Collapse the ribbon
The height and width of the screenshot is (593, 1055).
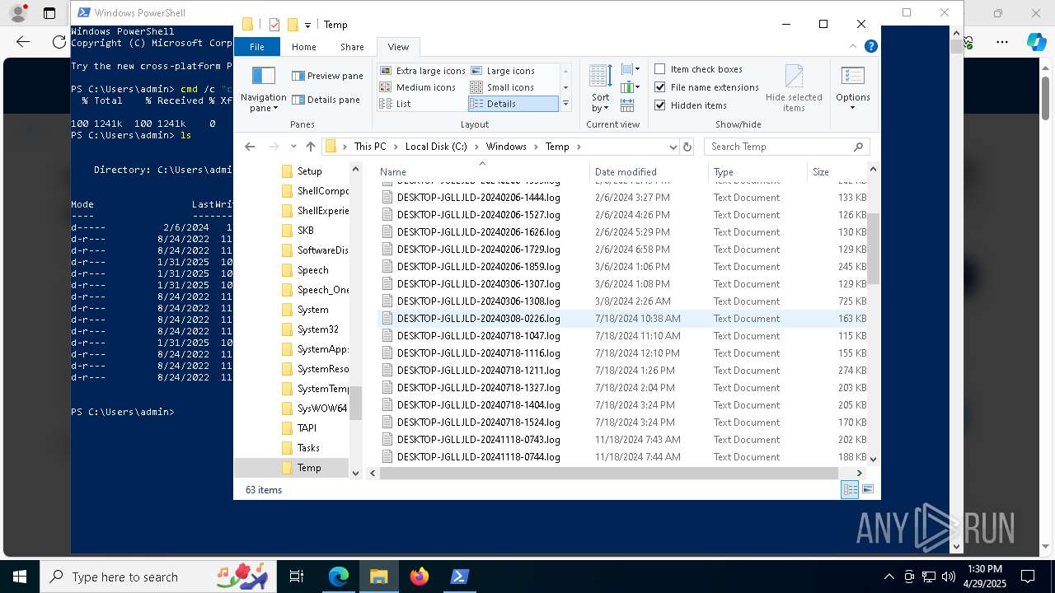click(x=855, y=46)
